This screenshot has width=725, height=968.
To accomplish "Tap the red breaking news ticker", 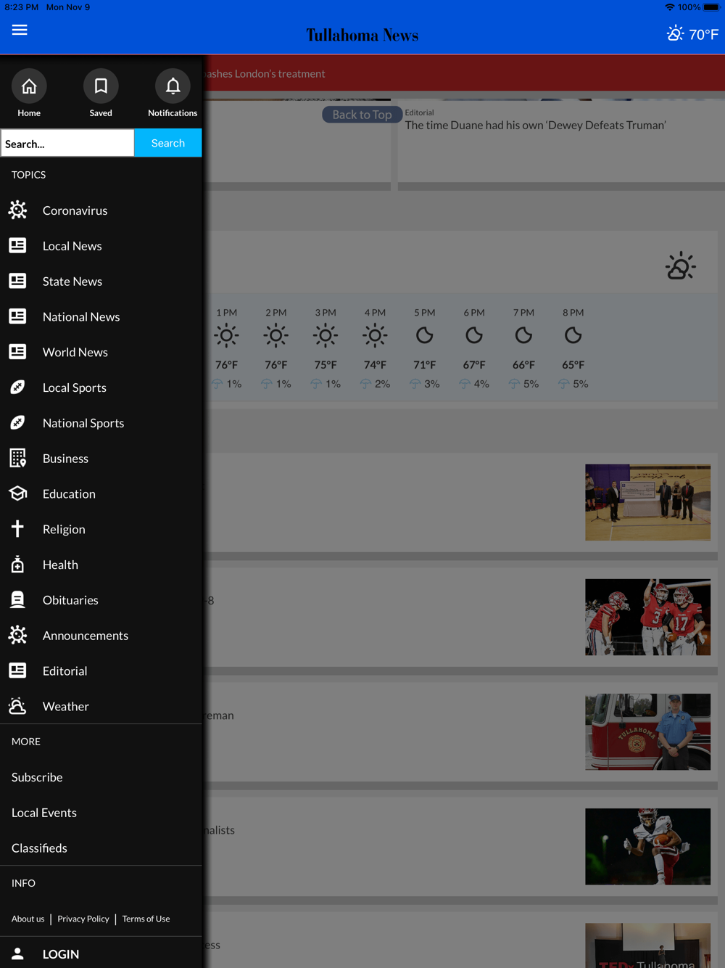I will point(464,73).
